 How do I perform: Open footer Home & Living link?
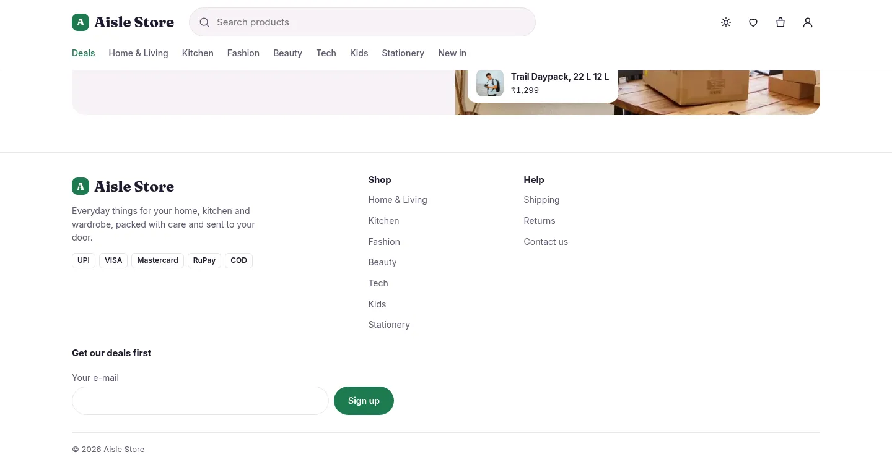(x=398, y=200)
